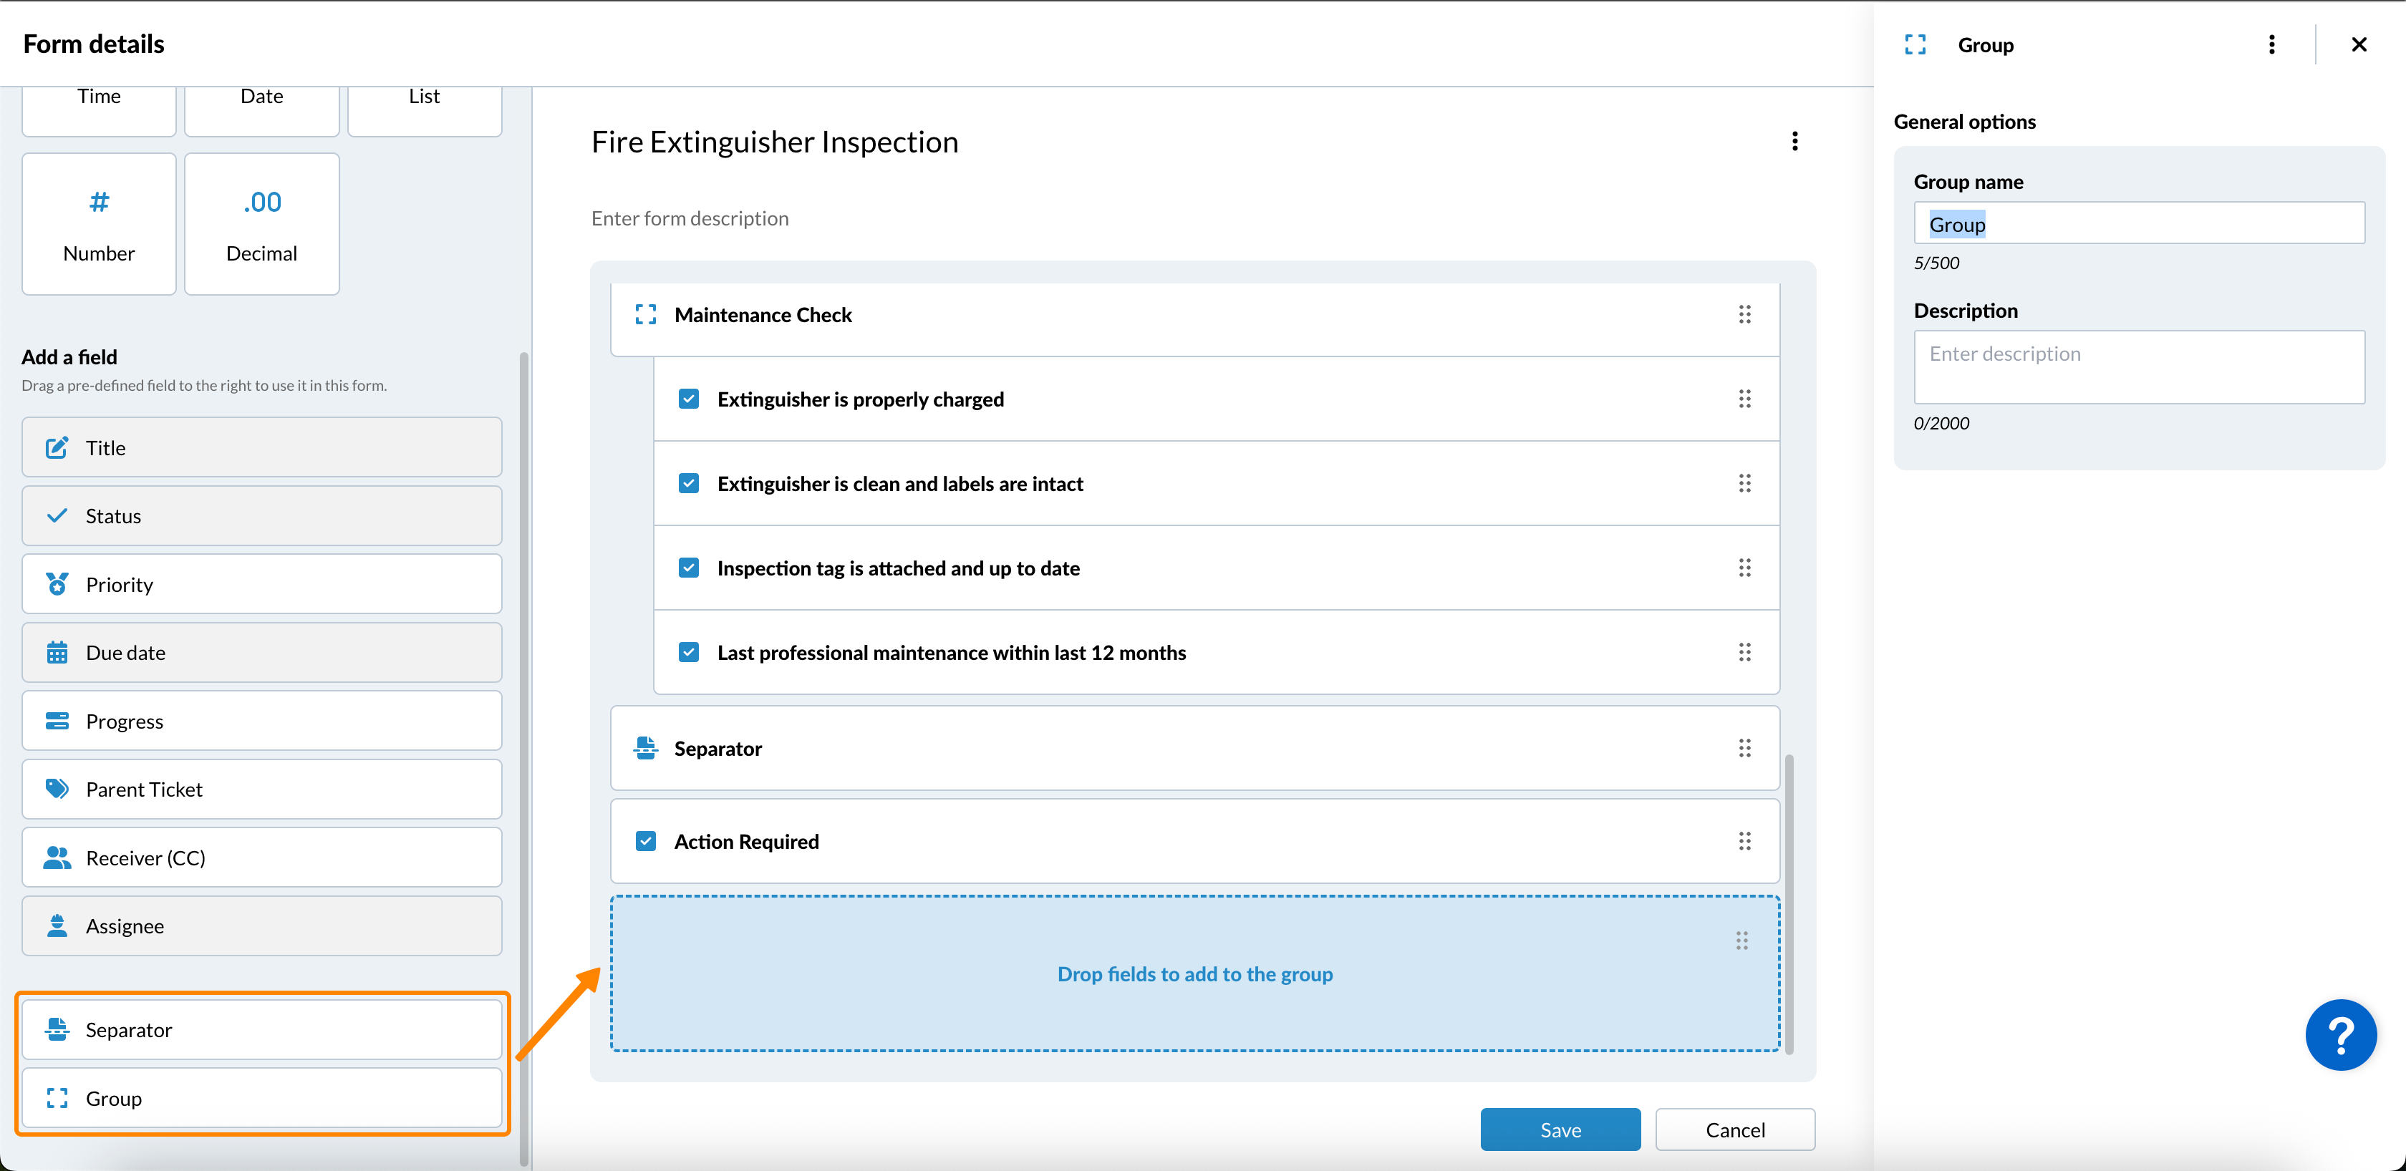Image resolution: width=2406 pixels, height=1171 pixels.
Task: Toggle Inspection tag is attached checkbox
Action: [688, 568]
